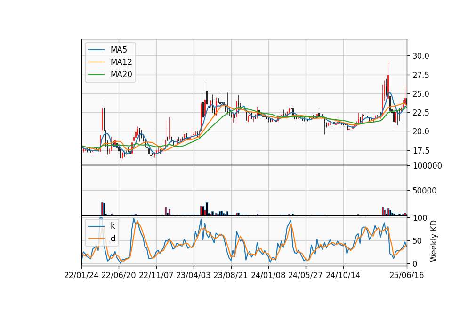Click the 17.5 price axis label
This screenshot has width=452, height=324.
421,151
